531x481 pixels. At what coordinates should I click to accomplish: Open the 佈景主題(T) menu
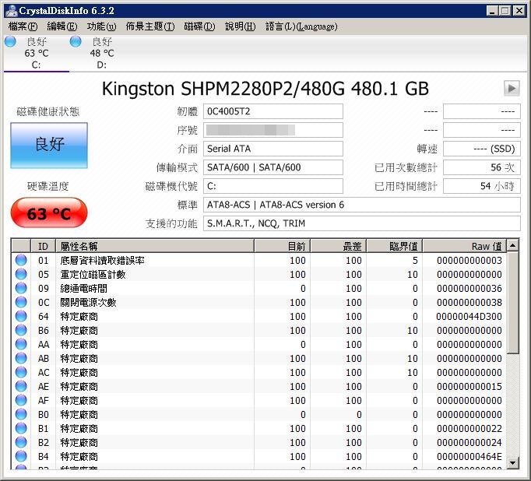click(150, 26)
